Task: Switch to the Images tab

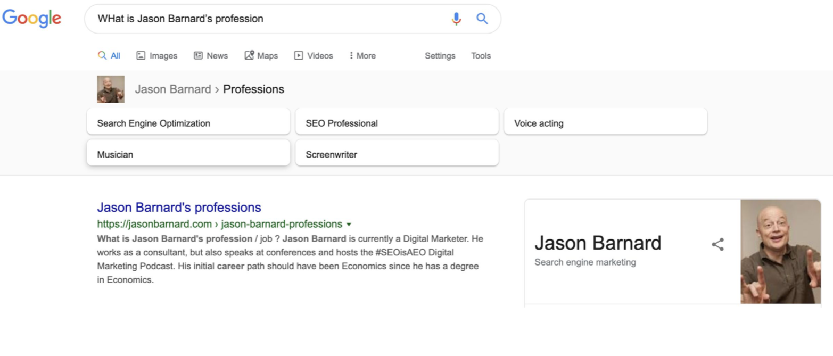Action: tap(156, 55)
